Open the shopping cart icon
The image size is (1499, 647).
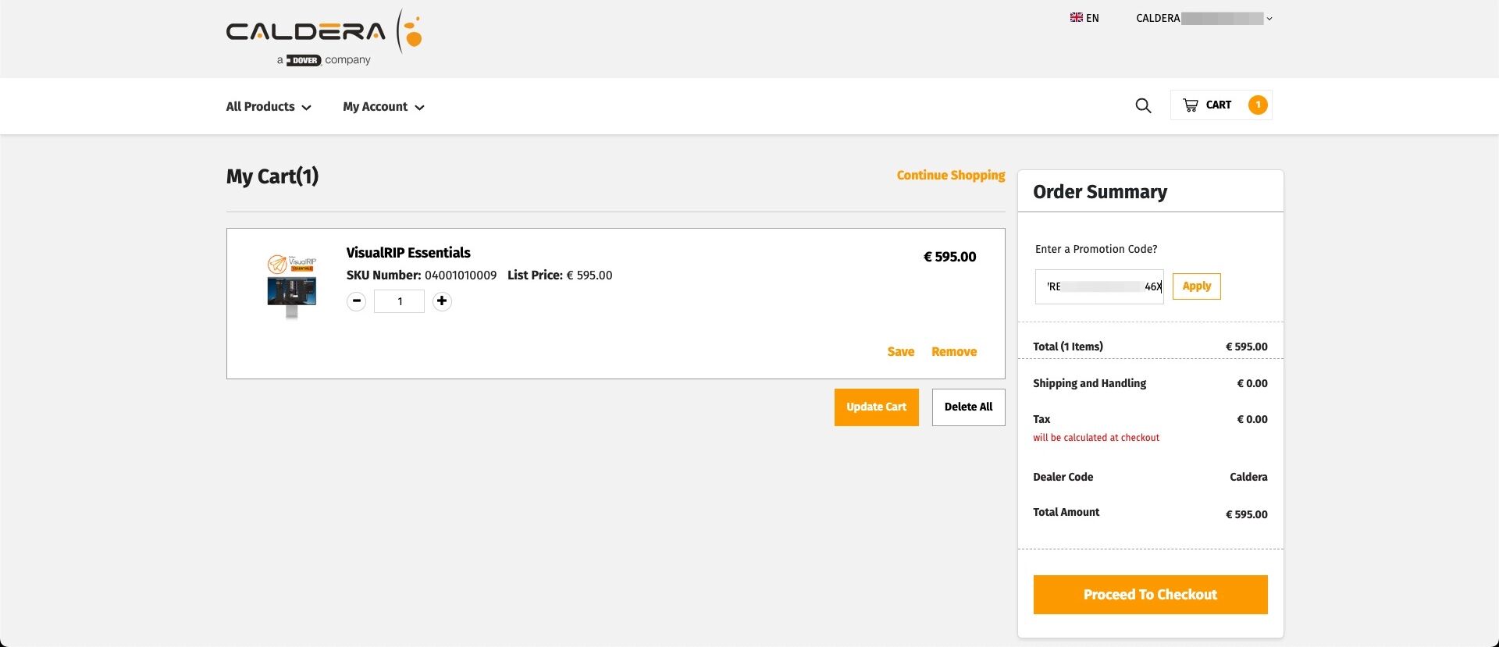pyautogui.click(x=1191, y=105)
